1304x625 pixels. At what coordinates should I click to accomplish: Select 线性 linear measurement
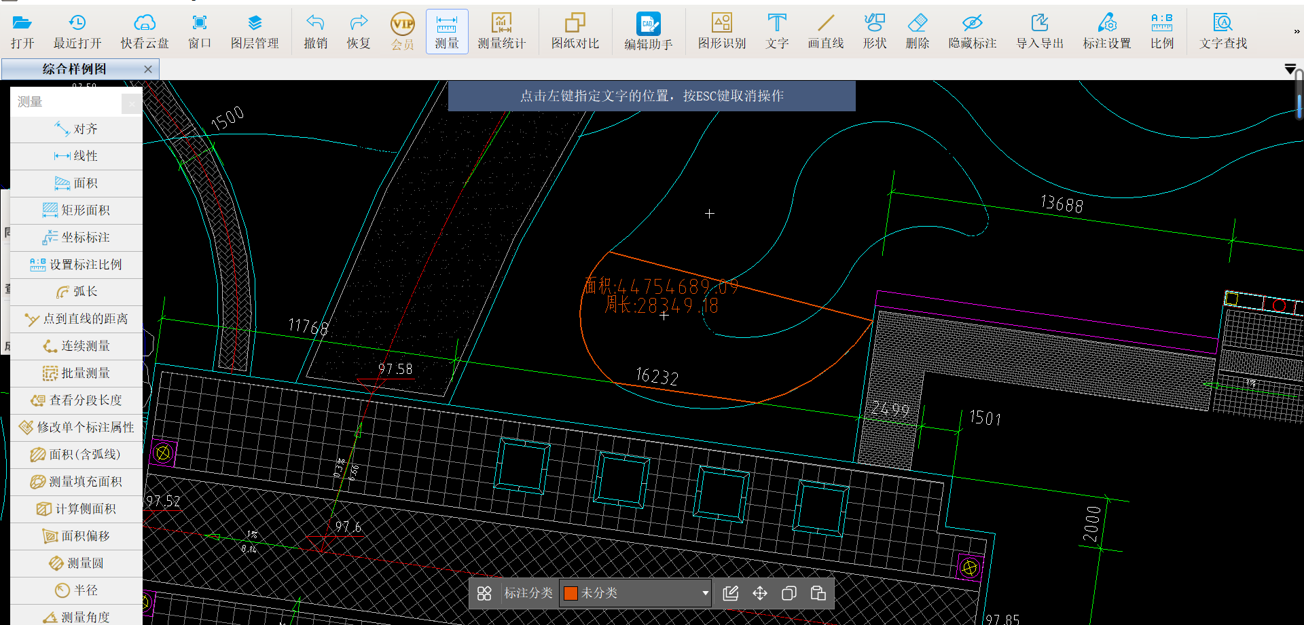point(76,156)
